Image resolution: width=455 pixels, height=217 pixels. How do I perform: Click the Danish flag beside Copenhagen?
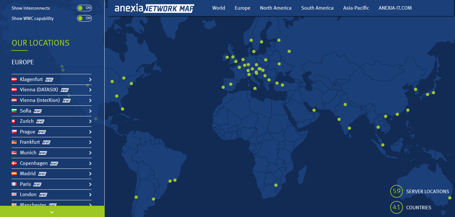pyautogui.click(x=14, y=163)
